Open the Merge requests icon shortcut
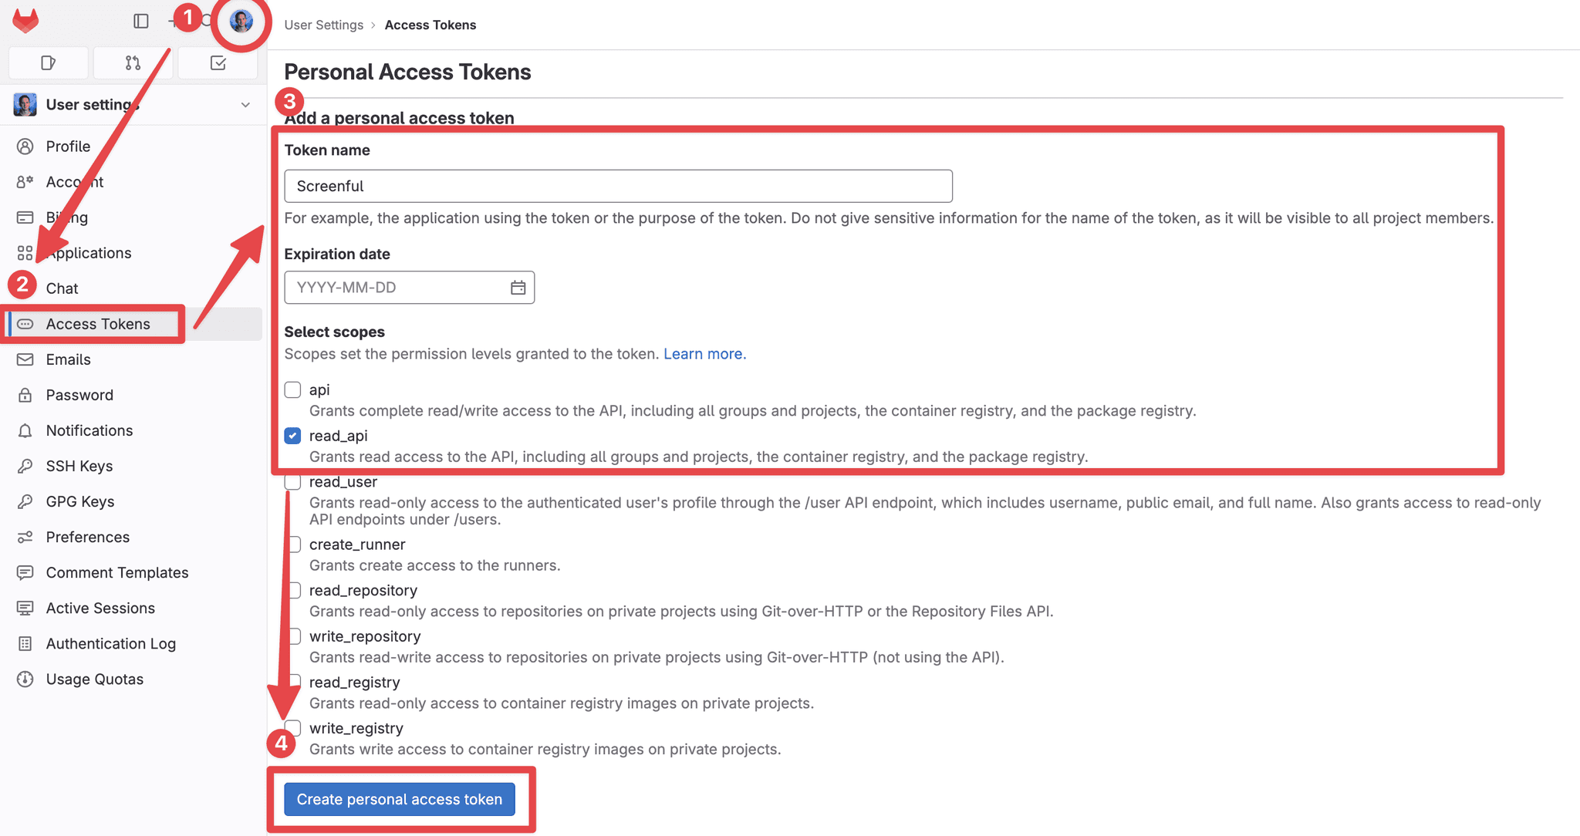Screen dimensions: 1580x836 [133, 62]
